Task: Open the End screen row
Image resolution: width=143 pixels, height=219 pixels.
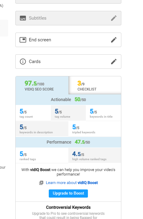Action: (68, 40)
